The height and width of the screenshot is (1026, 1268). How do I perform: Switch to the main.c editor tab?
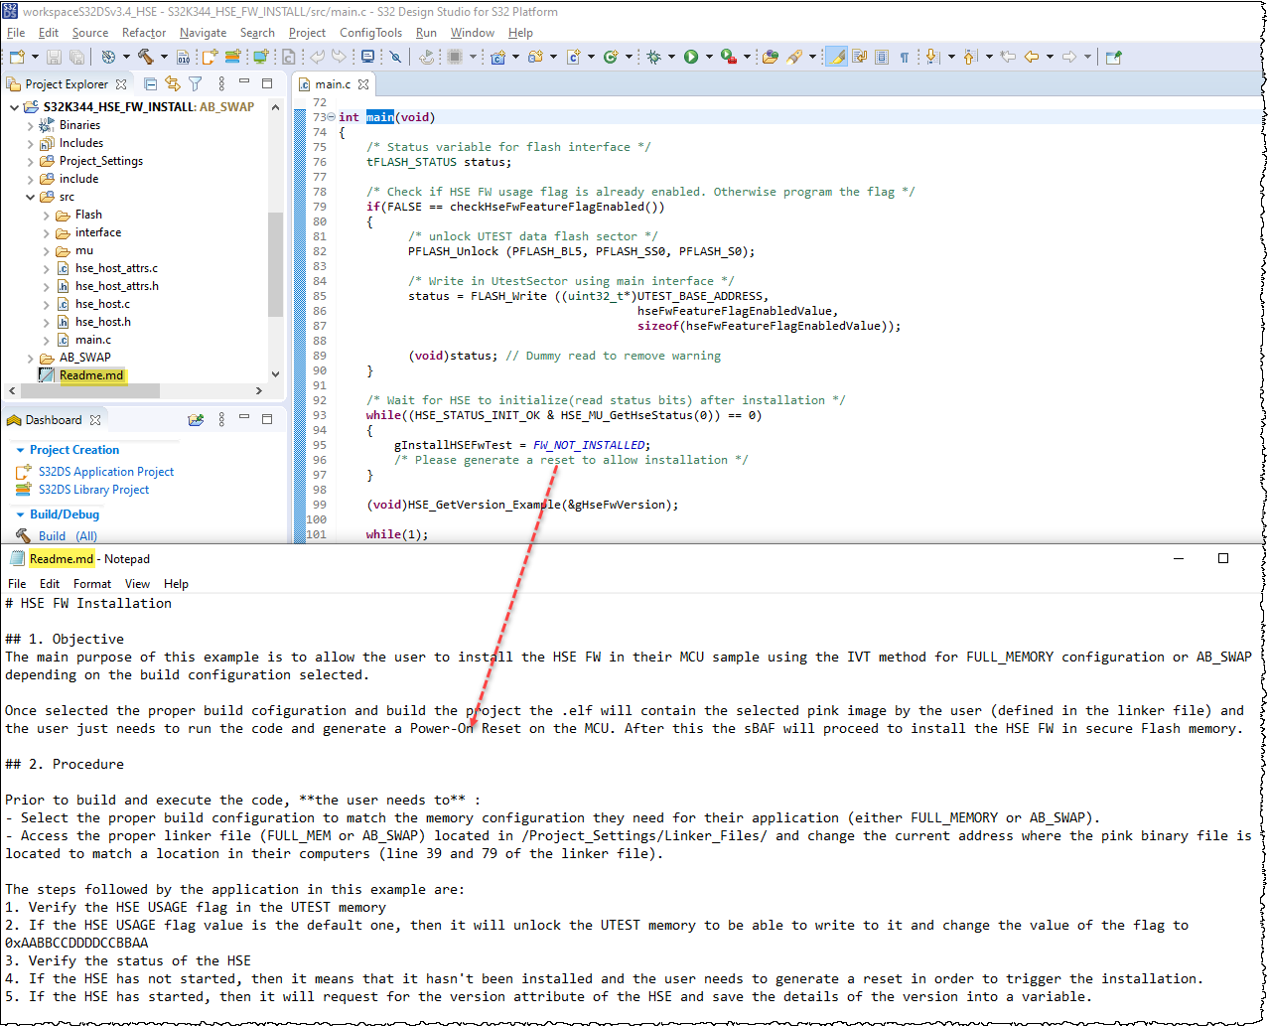(332, 85)
